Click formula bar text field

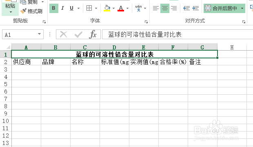coord(178,34)
